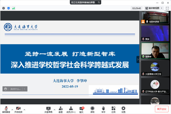Open the 聊天 chat panel
The image size is (171, 114).
[x=81, y=108]
